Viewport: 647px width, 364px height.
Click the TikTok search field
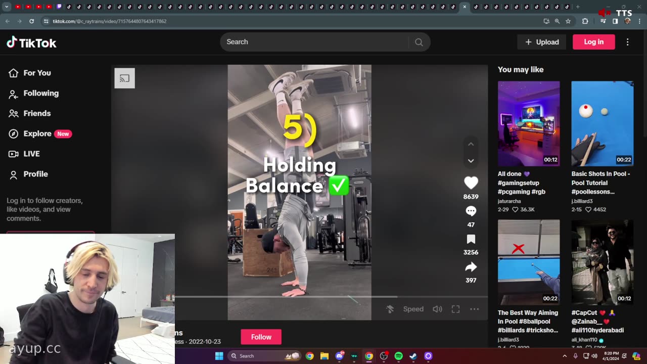[x=314, y=42]
